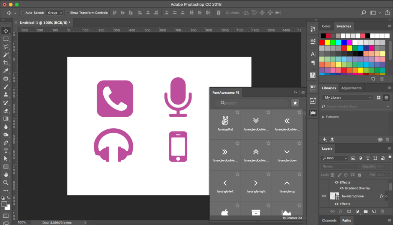Image resolution: width=393 pixels, height=225 pixels.
Task: Click the layer style fx button in the Layers panel footer
Action: 341,212
